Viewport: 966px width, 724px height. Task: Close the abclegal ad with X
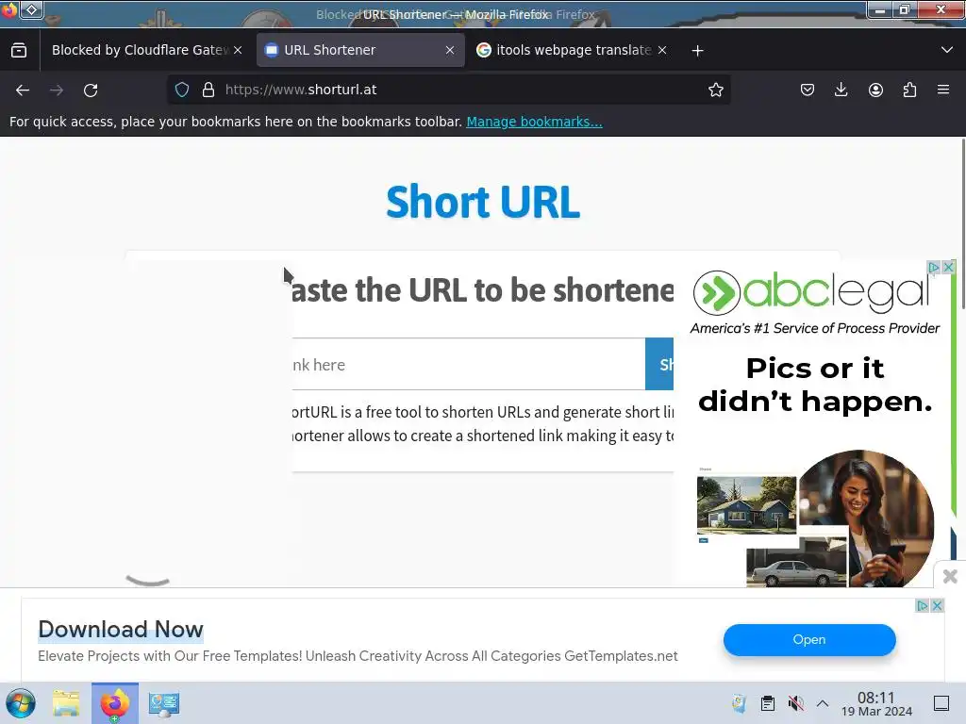948,267
